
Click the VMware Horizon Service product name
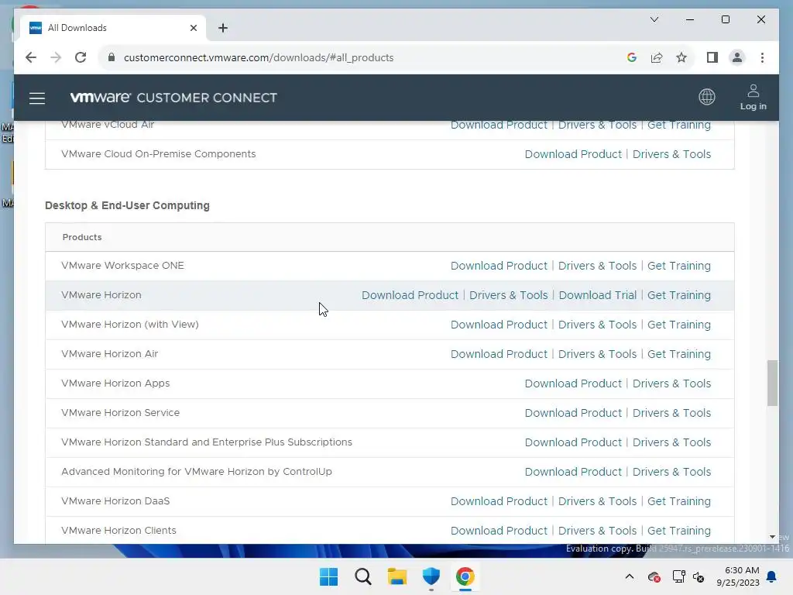(120, 412)
